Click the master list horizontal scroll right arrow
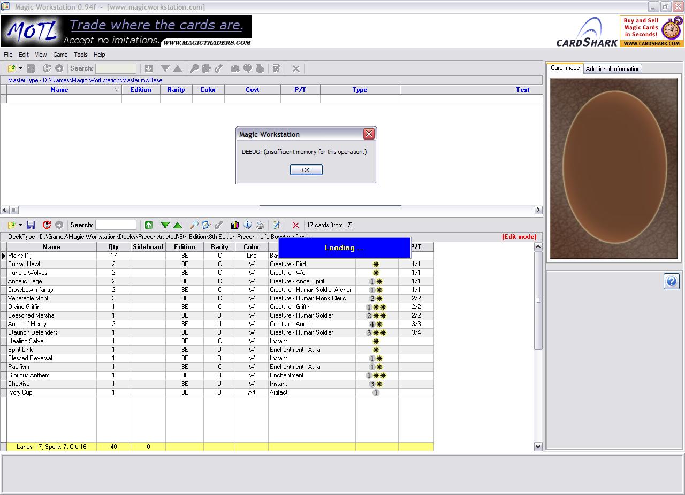685x495 pixels. 538,210
